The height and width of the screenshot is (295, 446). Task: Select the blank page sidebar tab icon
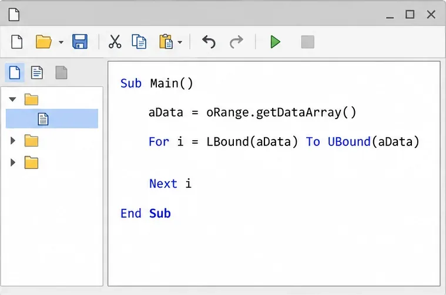pos(15,72)
